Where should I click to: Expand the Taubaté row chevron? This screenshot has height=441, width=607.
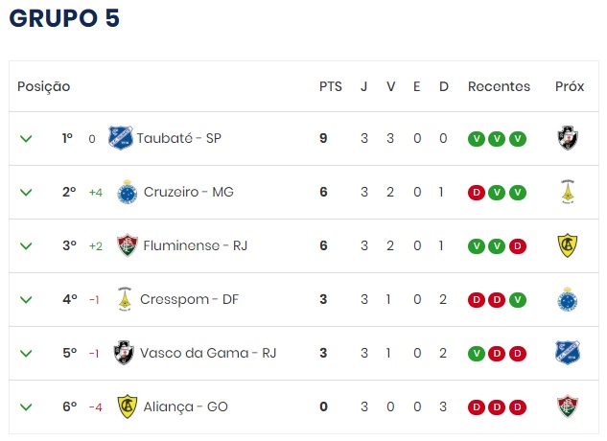[26, 138]
